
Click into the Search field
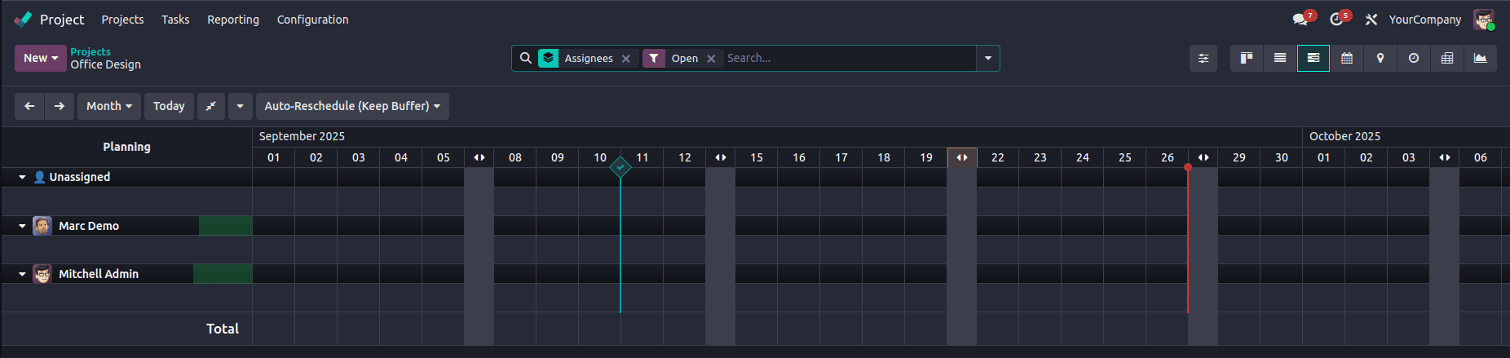(x=848, y=58)
